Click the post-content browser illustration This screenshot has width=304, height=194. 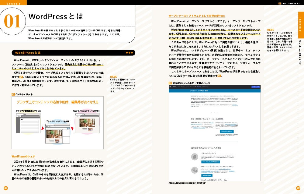pos(57,134)
